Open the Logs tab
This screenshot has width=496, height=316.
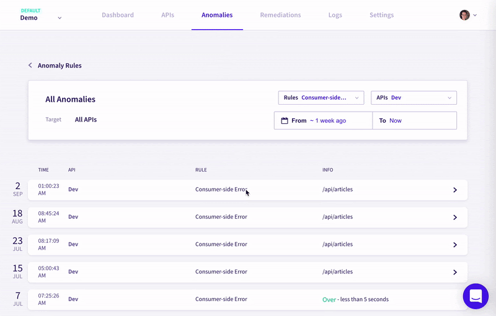(335, 15)
